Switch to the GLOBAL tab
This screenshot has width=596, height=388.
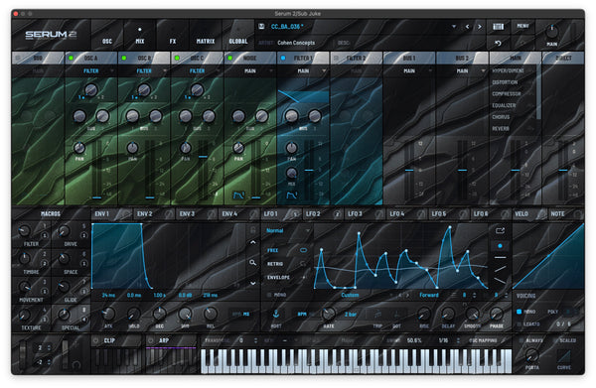tap(238, 35)
